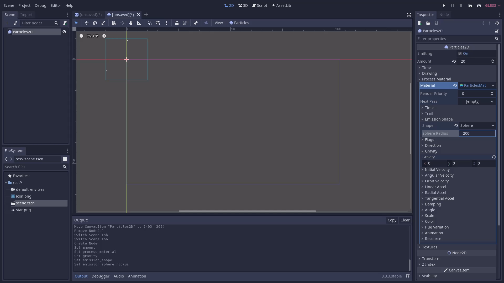Select the Move Mode tool
Image resolution: width=504 pixels, height=283 pixels.
tap(86, 23)
